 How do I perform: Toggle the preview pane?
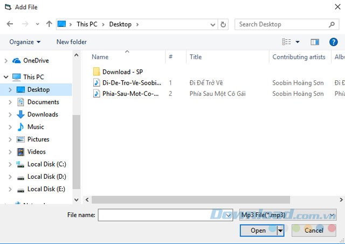[x=315, y=42]
